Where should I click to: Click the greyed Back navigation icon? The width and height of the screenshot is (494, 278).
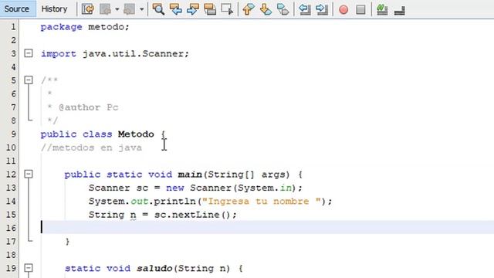pos(105,9)
